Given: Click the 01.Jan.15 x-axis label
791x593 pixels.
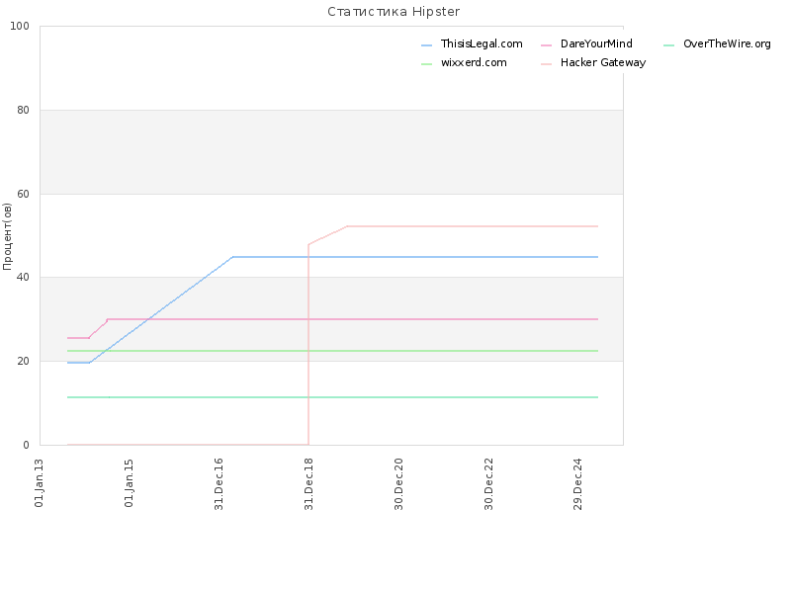Looking at the screenshot, I should click(x=129, y=483).
